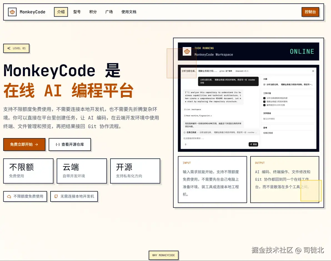Click the INPUT card heading

tap(187, 163)
